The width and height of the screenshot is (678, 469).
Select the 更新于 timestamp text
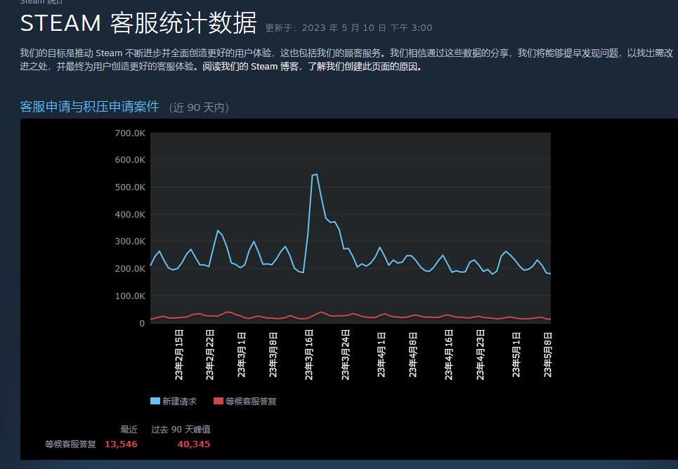coord(349,27)
